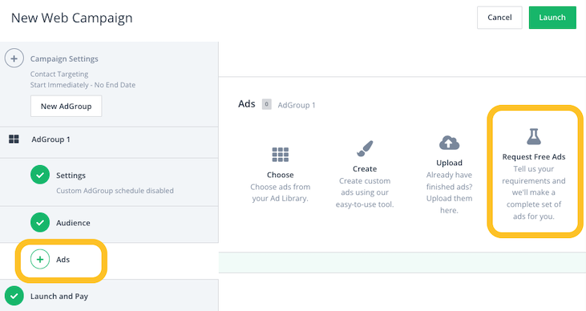Select Request Free Ads option text

534,156
